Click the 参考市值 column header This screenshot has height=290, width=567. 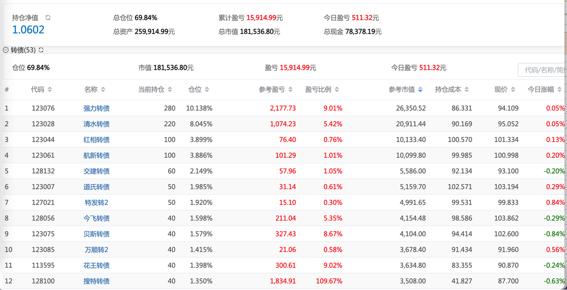coord(402,89)
